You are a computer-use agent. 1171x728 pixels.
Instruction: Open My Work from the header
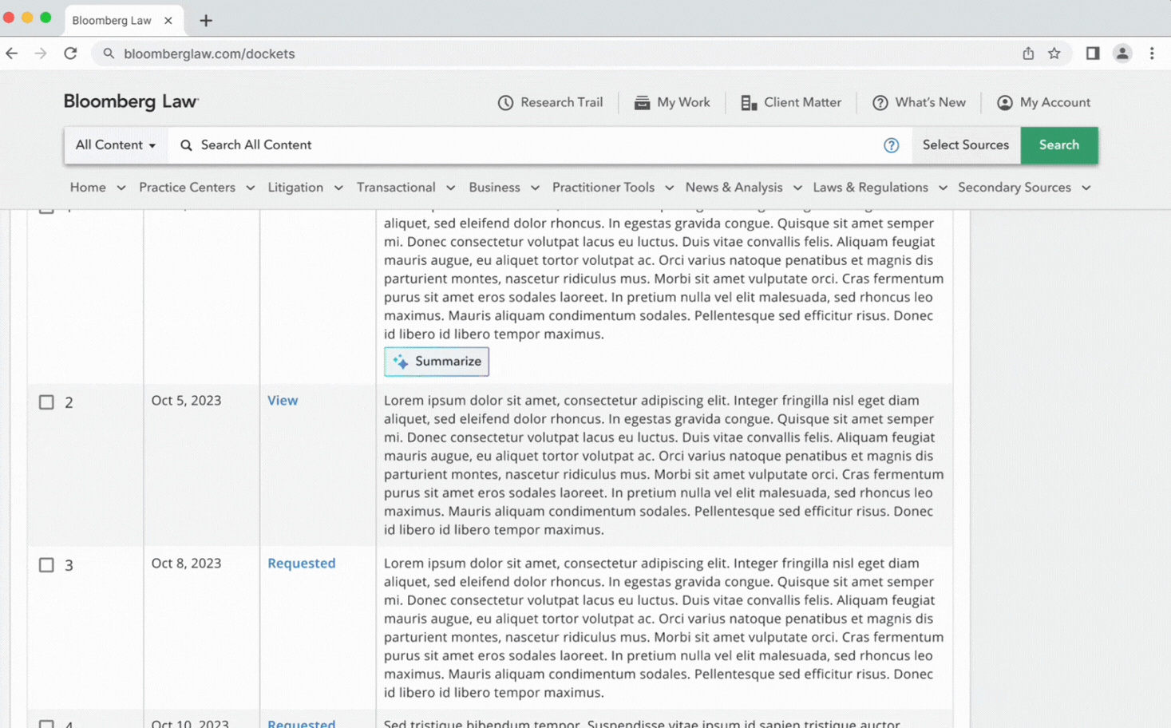click(672, 102)
